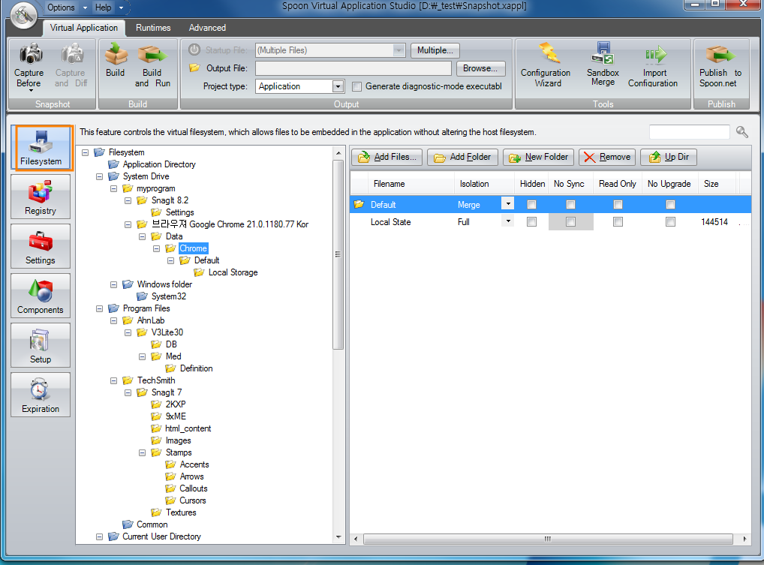Click the Capture Before camera icon

pos(30,53)
